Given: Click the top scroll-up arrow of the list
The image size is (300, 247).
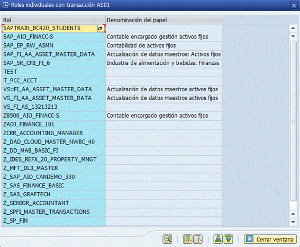Looking at the screenshot, I should point(293,28).
